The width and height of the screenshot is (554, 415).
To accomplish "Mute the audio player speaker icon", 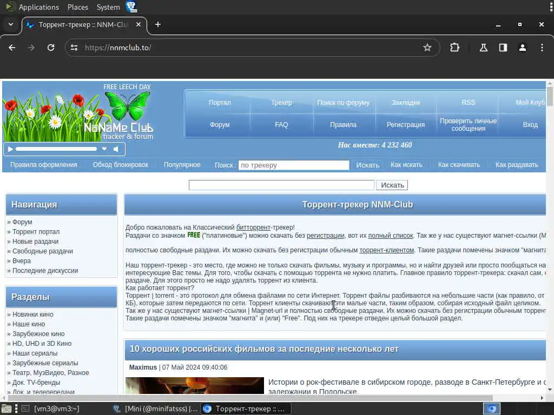I will (116, 149).
